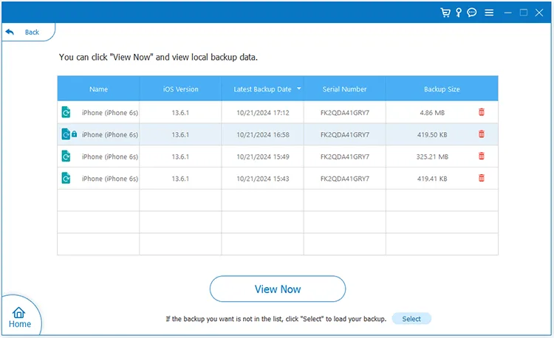Minimize the window
554x338 pixels.
pyautogui.click(x=508, y=13)
